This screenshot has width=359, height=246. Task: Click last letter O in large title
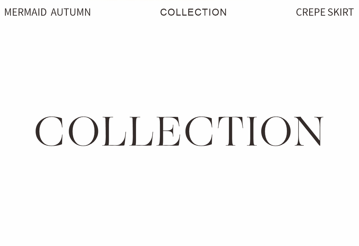(276, 131)
